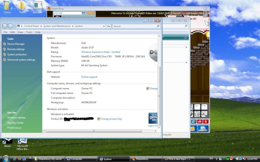Viewport: 260px width, 162px height.
Task: Click the genuine Microsoft software badge
Action: coord(153,118)
